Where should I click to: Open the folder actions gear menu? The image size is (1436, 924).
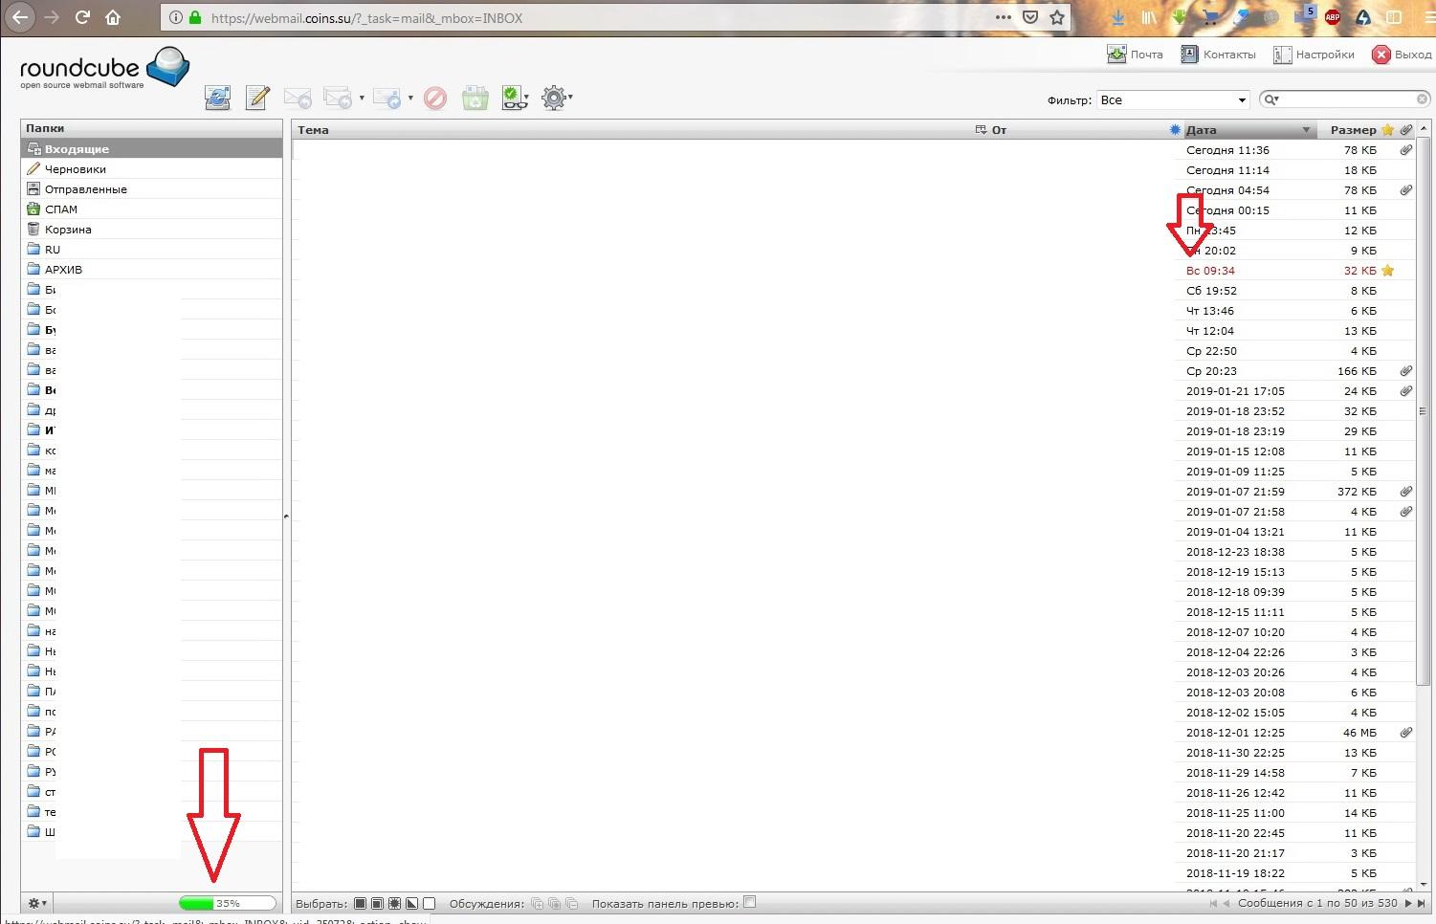click(x=37, y=903)
